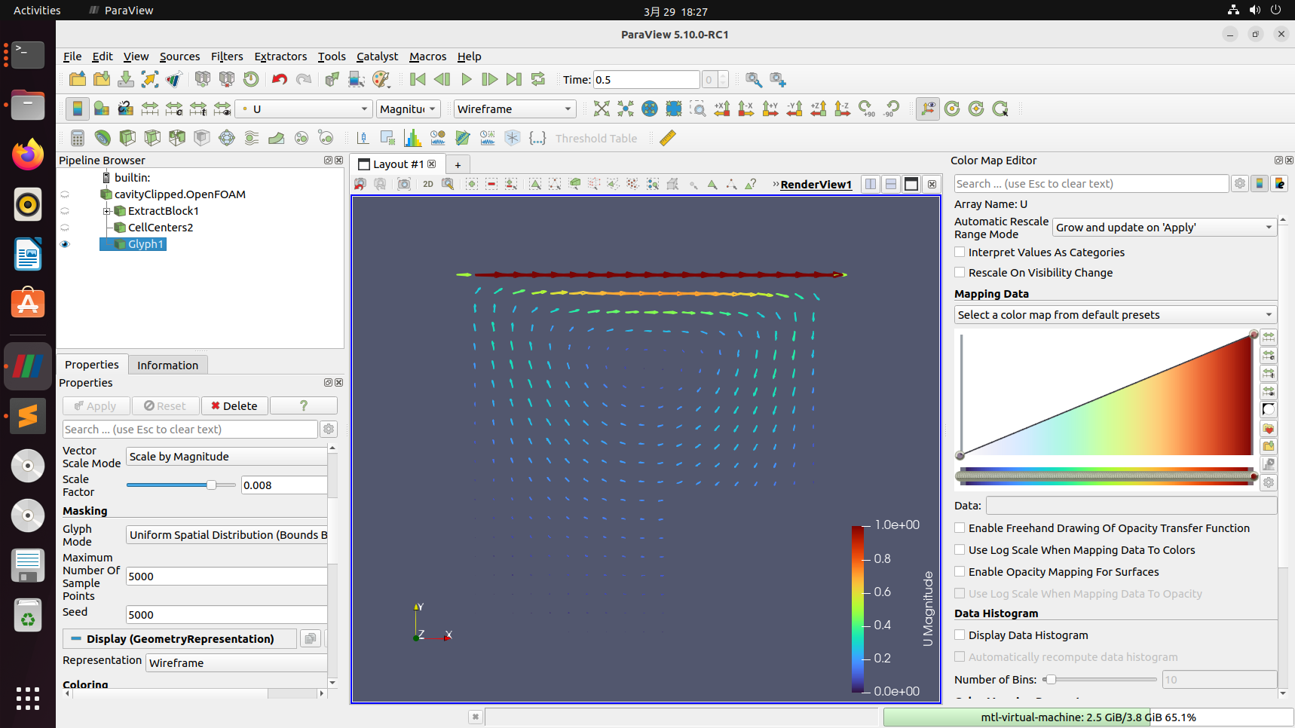Viewport: 1295px width, 728px height.
Task: Click the color transfer function bar
Action: point(1106,475)
